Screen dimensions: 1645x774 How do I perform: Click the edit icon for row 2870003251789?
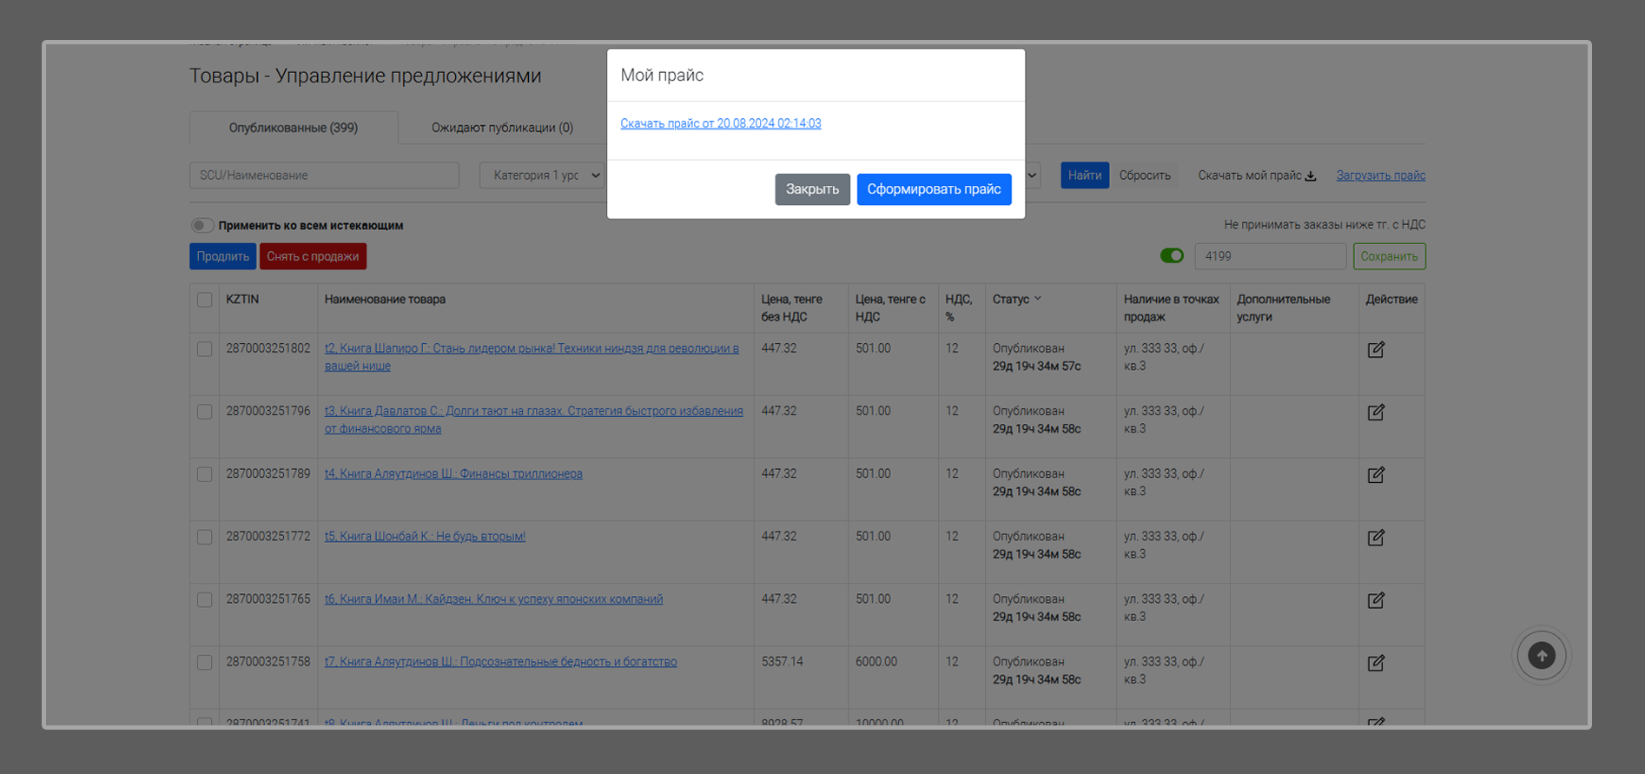point(1376,474)
